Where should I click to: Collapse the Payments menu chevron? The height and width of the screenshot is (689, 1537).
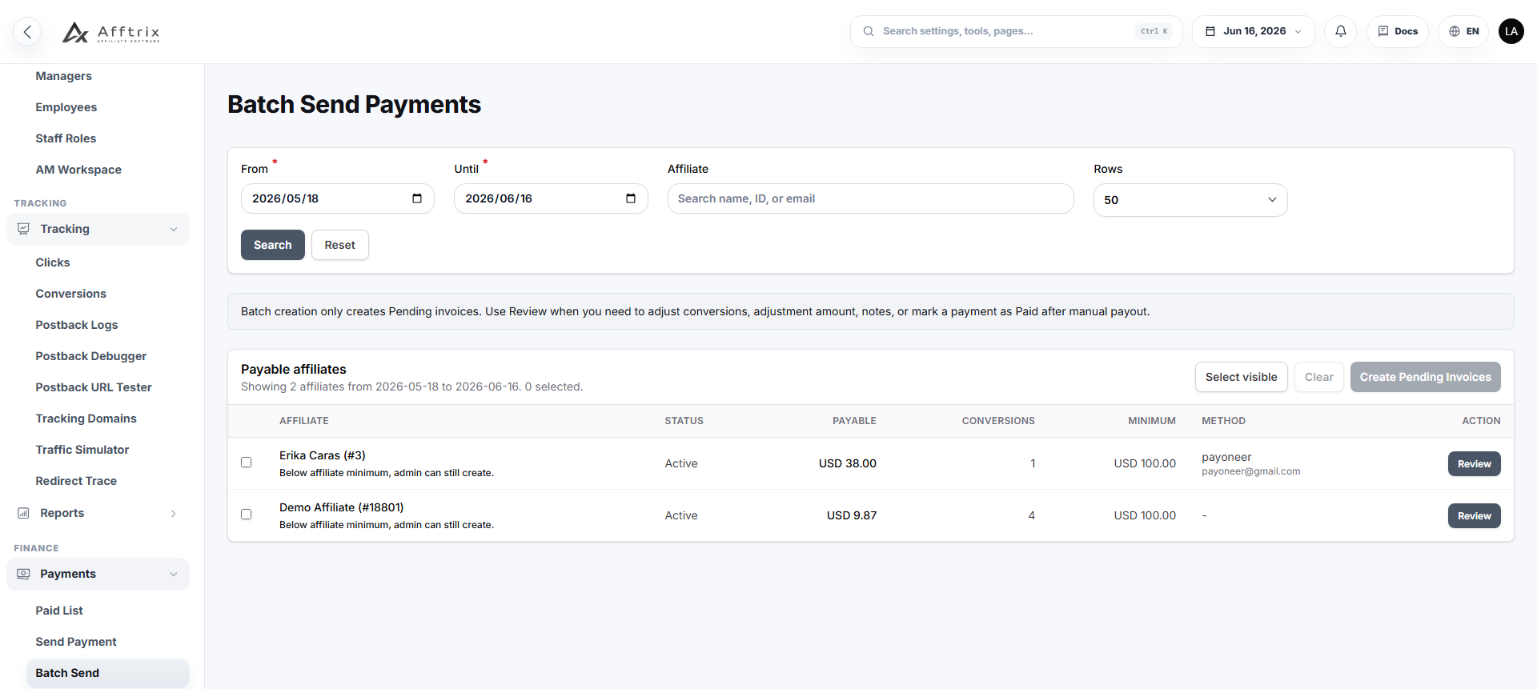tap(174, 575)
